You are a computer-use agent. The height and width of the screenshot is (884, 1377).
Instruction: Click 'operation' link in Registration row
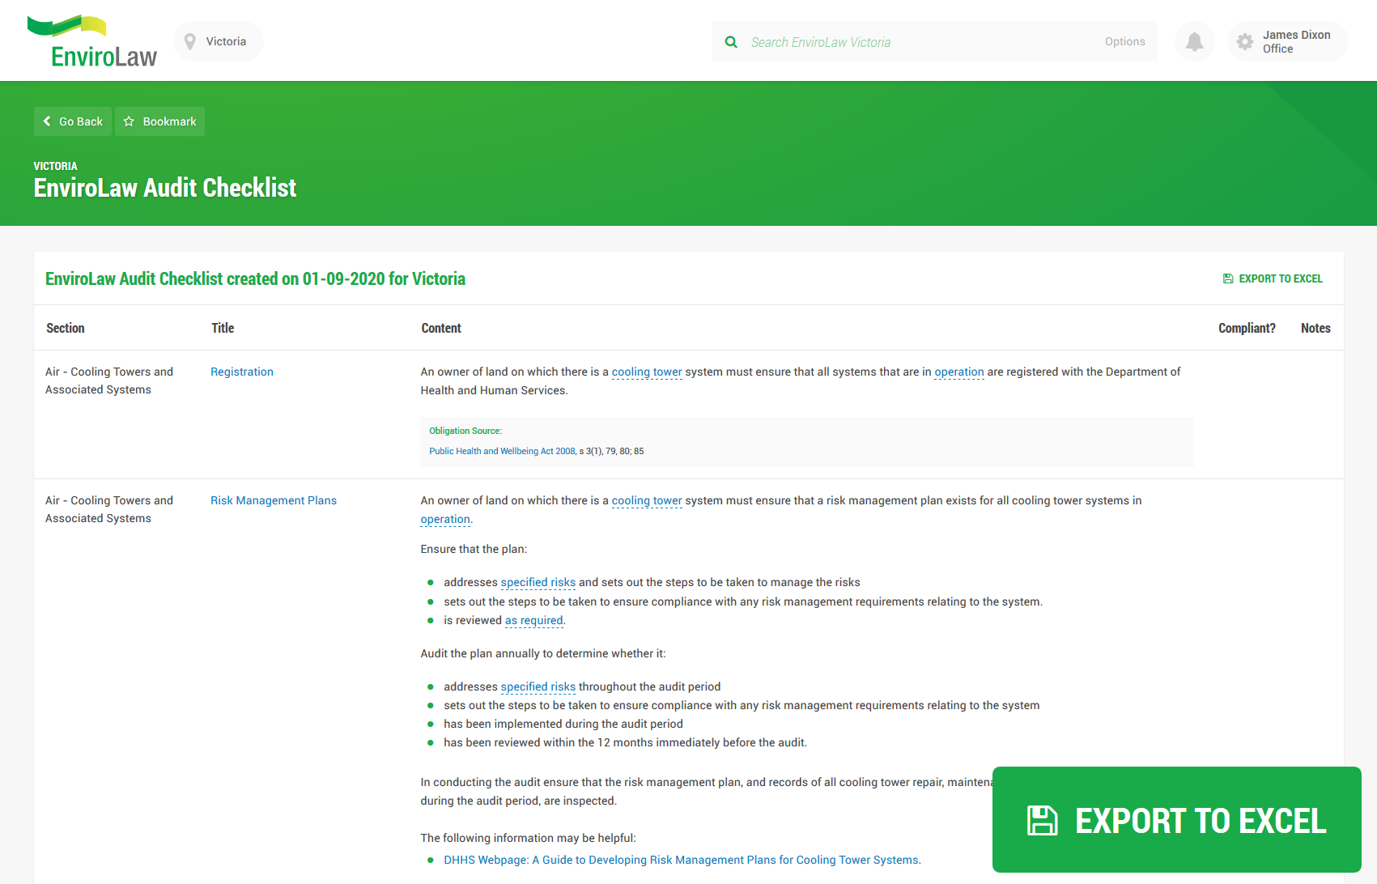[x=959, y=372]
